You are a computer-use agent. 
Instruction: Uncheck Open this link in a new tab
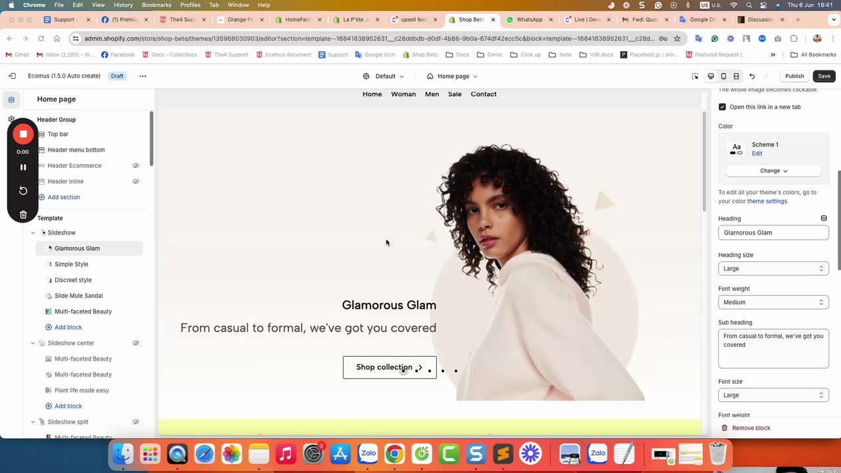click(x=722, y=107)
